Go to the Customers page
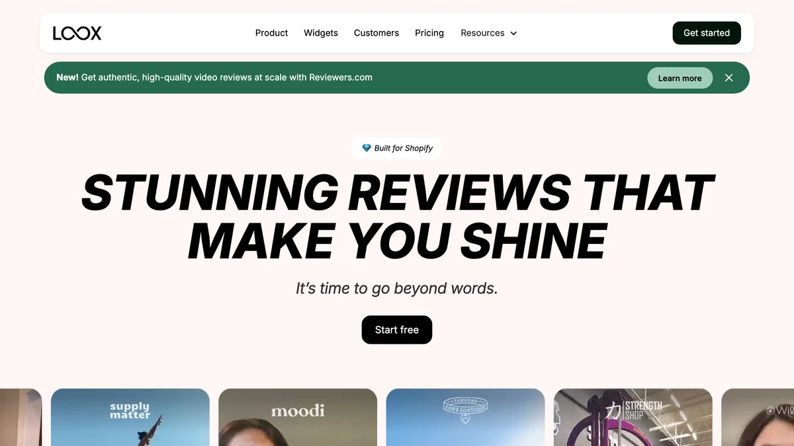794x446 pixels. pyautogui.click(x=376, y=33)
